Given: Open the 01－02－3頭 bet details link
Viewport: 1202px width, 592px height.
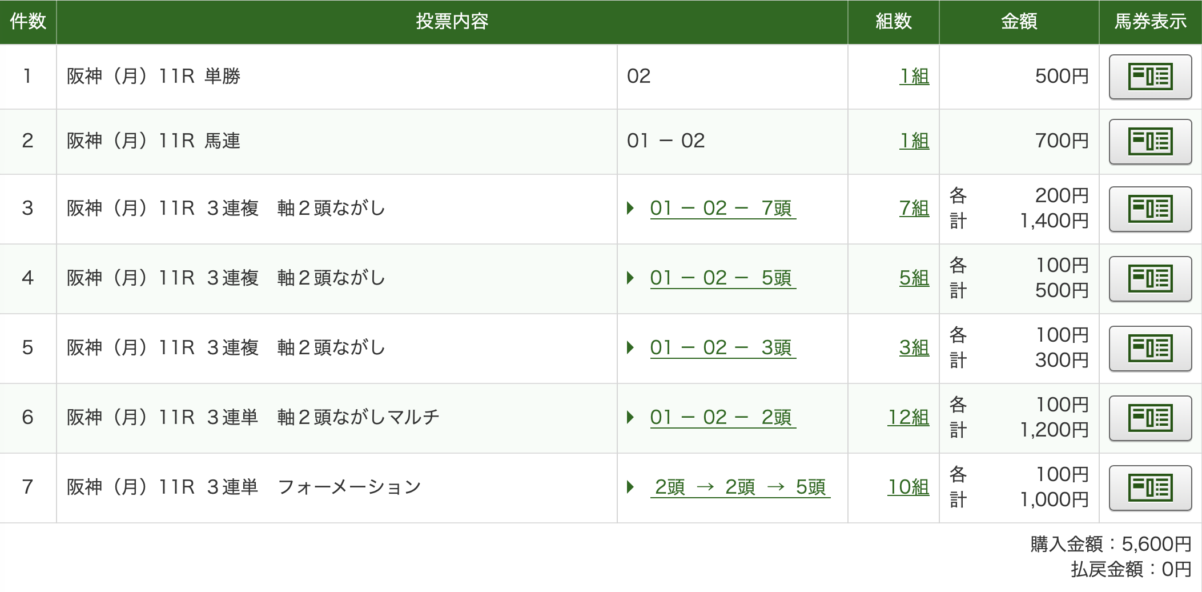Looking at the screenshot, I should point(723,347).
